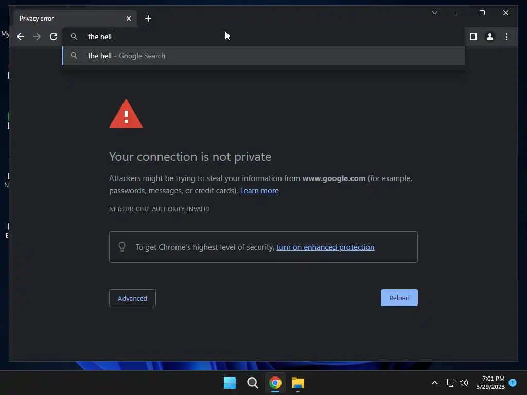Open the Windows Start menu
Image resolution: width=527 pixels, height=395 pixels.
coord(230,383)
